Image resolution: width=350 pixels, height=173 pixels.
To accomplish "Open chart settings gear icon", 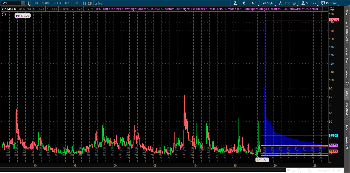I will pos(244,3).
